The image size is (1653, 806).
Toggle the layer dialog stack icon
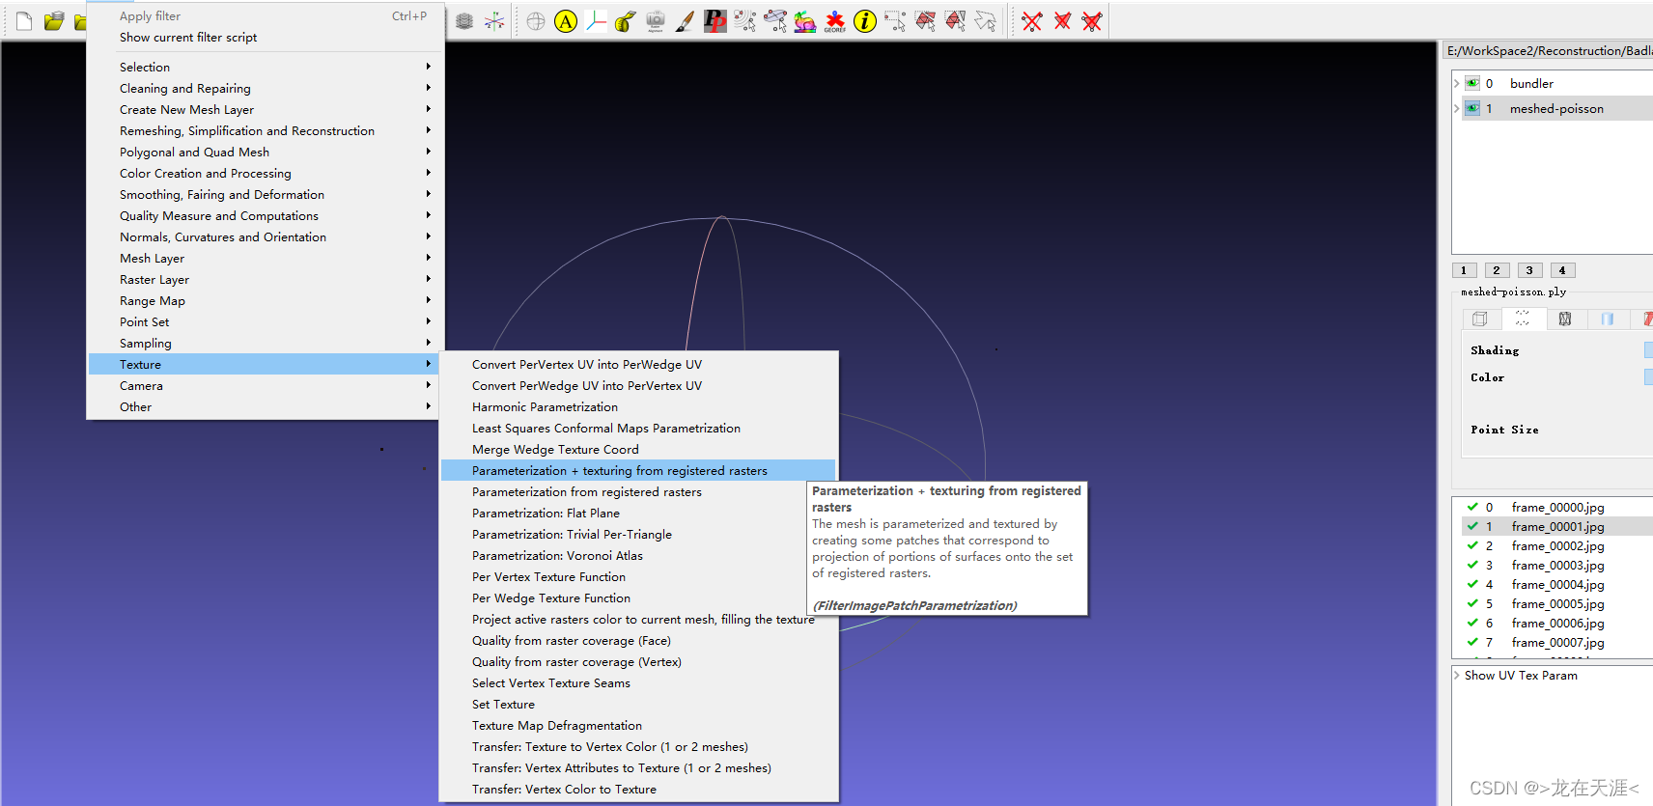pos(464,21)
